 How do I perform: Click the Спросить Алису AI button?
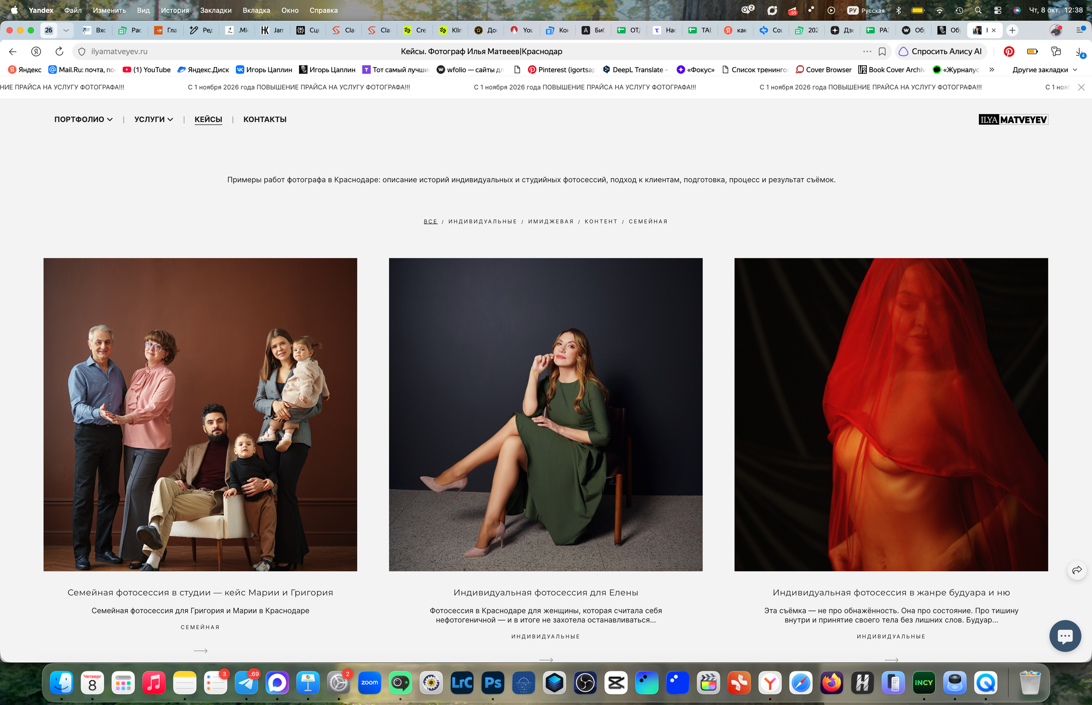coord(940,52)
